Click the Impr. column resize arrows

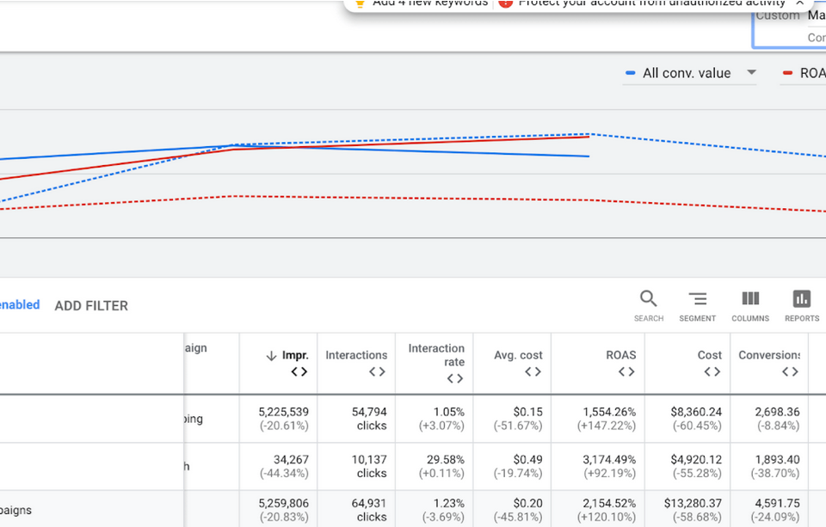299,371
